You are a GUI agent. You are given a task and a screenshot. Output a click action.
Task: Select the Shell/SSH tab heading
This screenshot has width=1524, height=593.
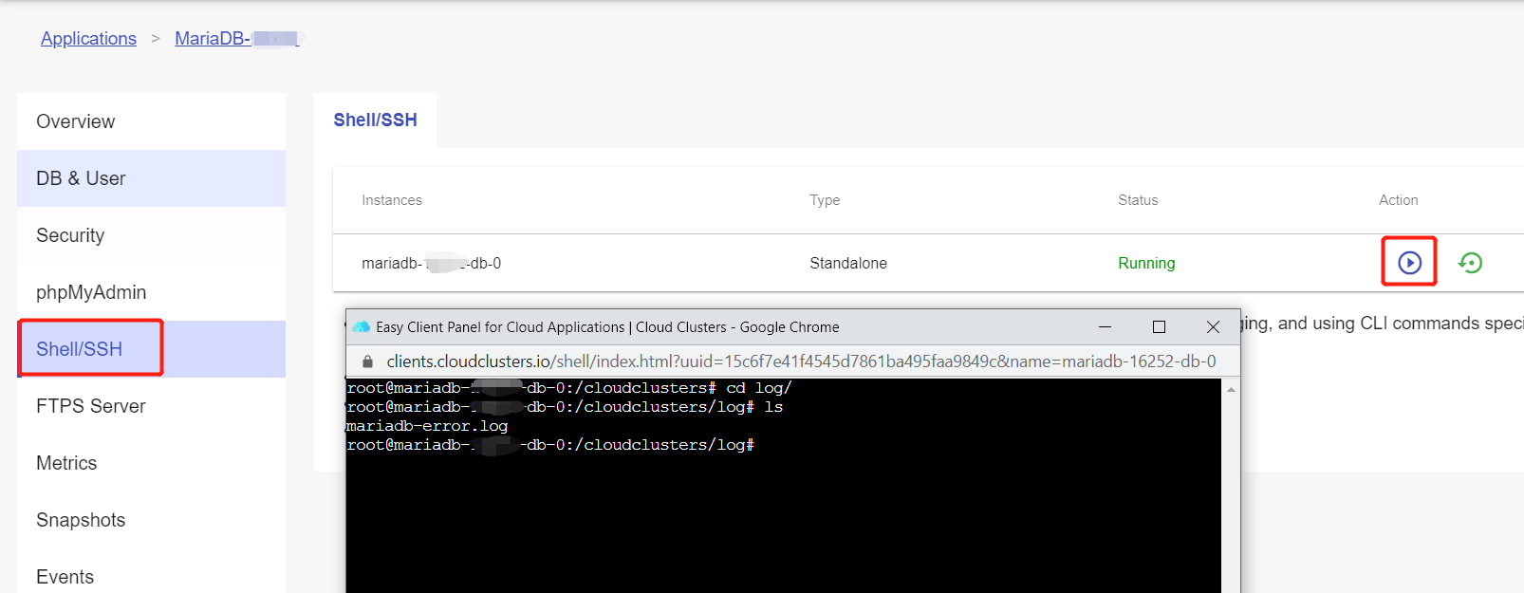coord(375,120)
